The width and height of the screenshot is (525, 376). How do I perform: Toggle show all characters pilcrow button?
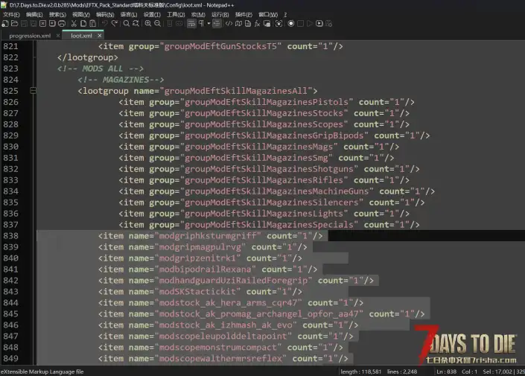coord(203,24)
